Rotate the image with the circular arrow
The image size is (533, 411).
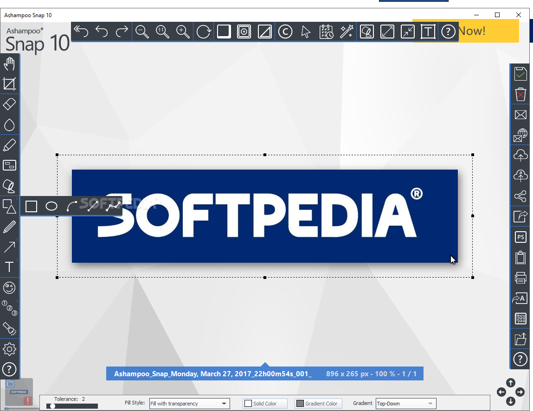pyautogui.click(x=204, y=32)
